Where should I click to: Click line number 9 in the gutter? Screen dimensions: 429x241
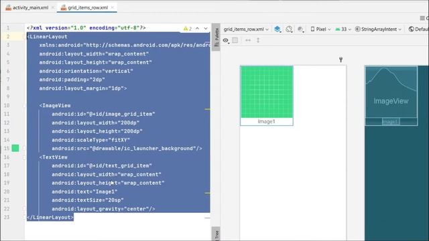point(8,96)
